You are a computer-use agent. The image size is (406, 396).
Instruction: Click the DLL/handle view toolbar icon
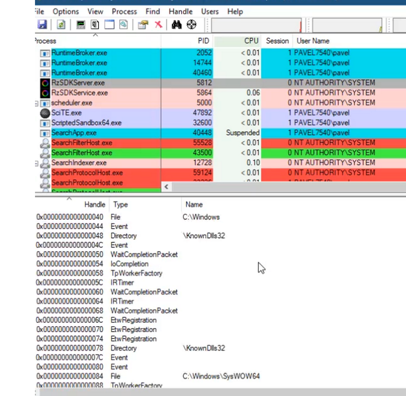(x=124, y=25)
